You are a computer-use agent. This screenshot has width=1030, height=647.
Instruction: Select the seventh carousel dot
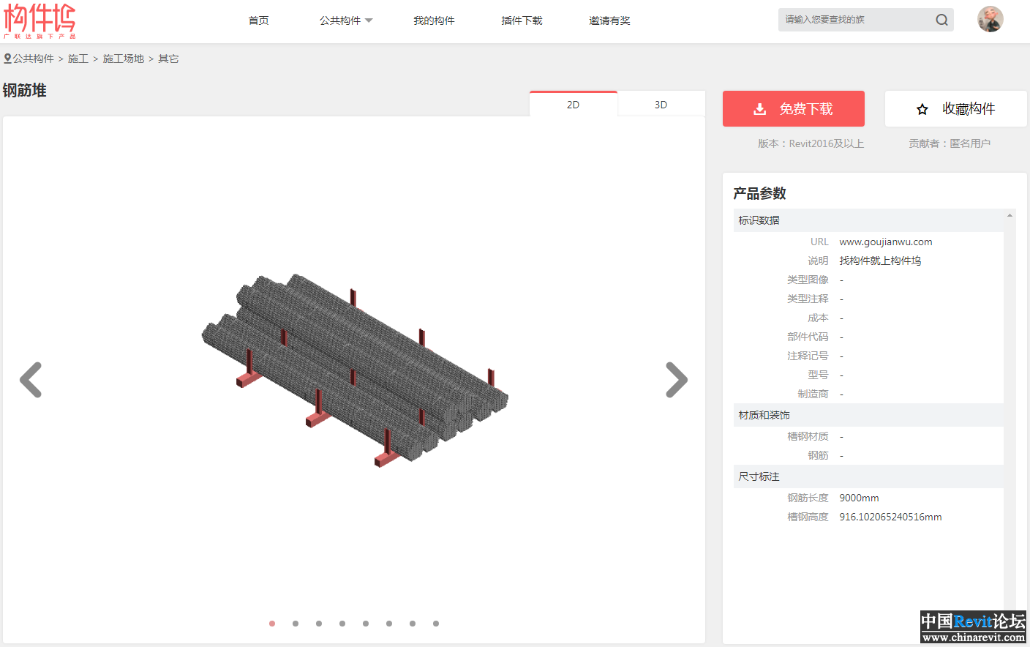[x=413, y=624]
